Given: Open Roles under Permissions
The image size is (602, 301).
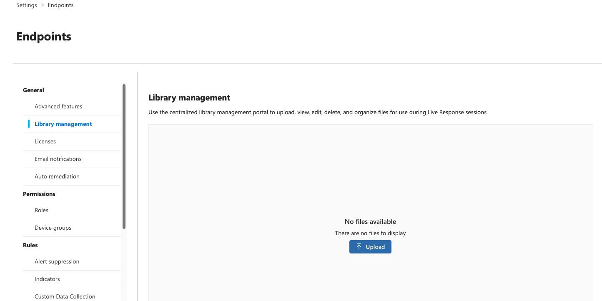Looking at the screenshot, I should click(x=41, y=210).
